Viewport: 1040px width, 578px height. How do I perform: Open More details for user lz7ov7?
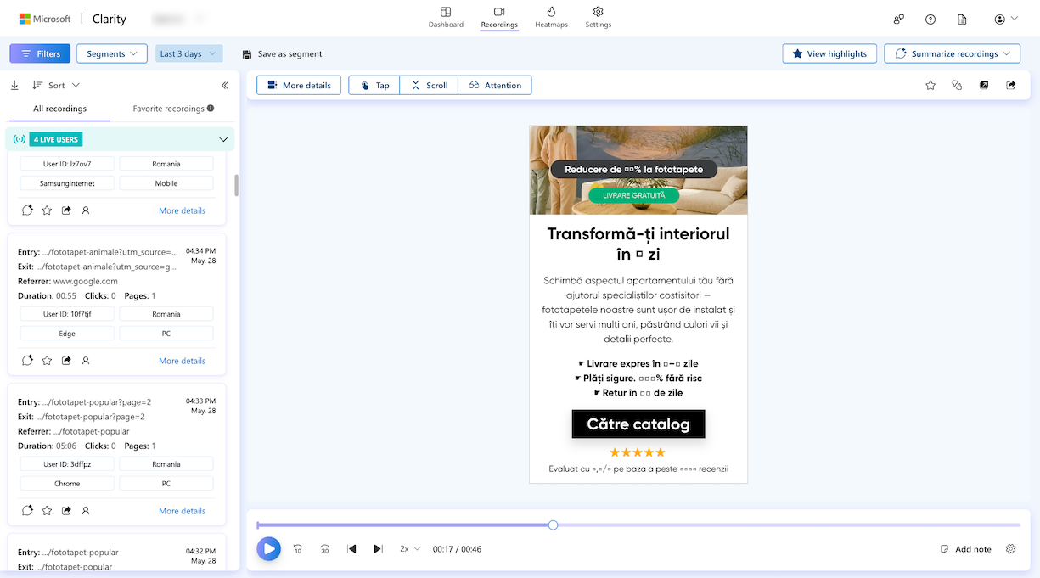182,210
